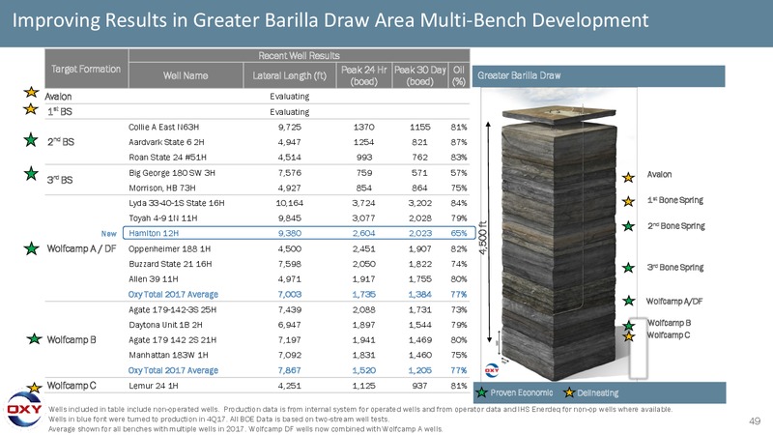773x435 pixels.
Task: Click the Proven Economic legend label
Action: (x=522, y=392)
